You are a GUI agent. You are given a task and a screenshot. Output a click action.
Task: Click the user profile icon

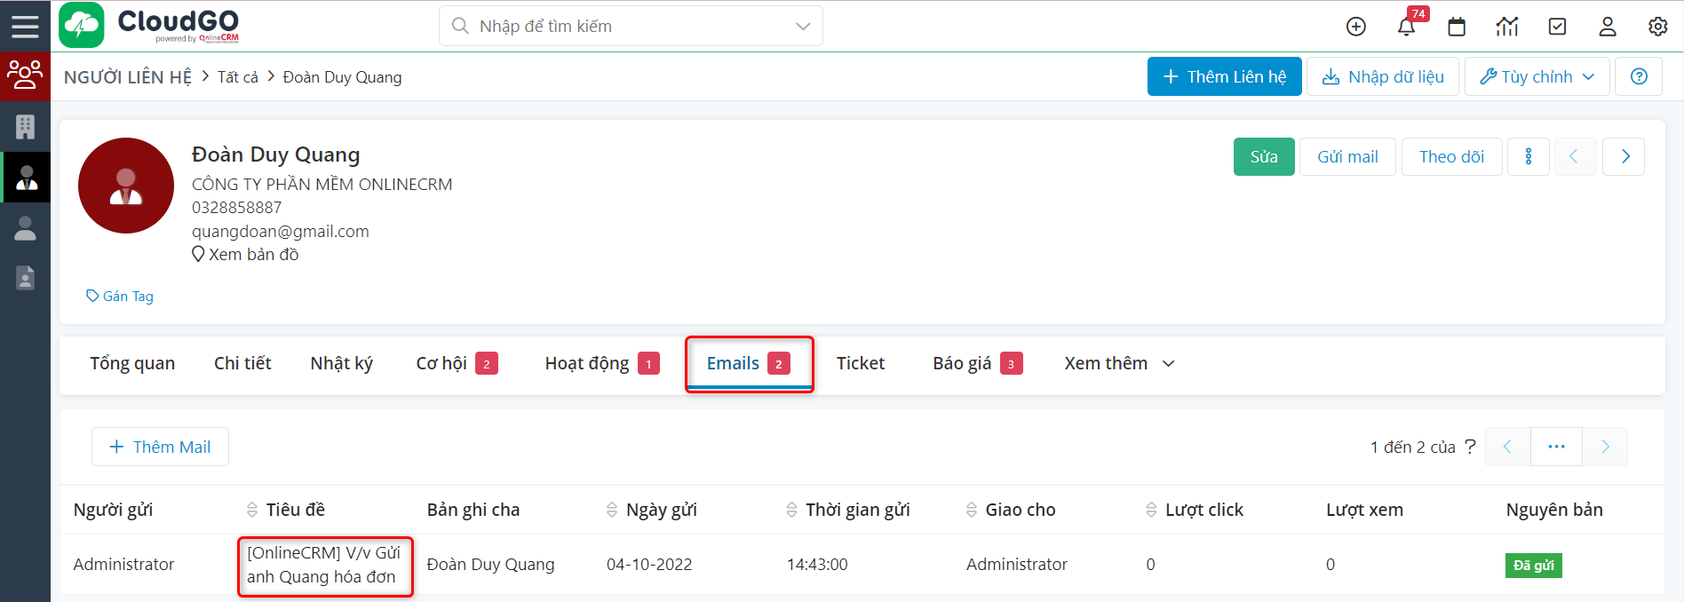pyautogui.click(x=1608, y=27)
